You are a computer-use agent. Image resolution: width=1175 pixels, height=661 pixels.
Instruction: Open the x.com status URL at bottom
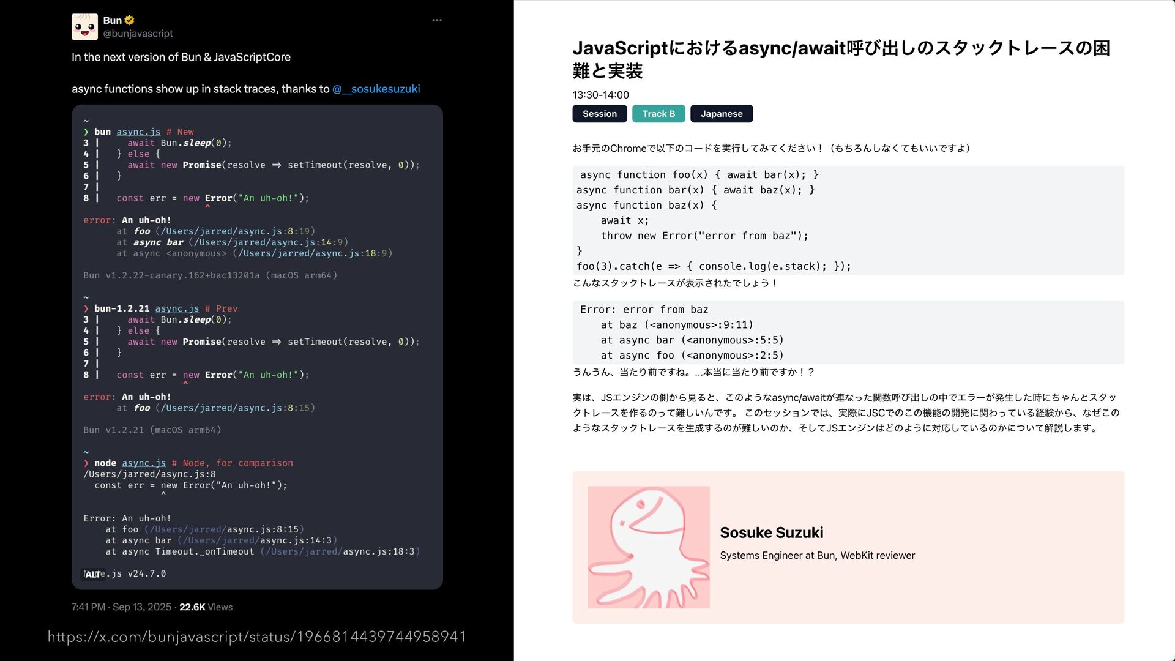256,637
